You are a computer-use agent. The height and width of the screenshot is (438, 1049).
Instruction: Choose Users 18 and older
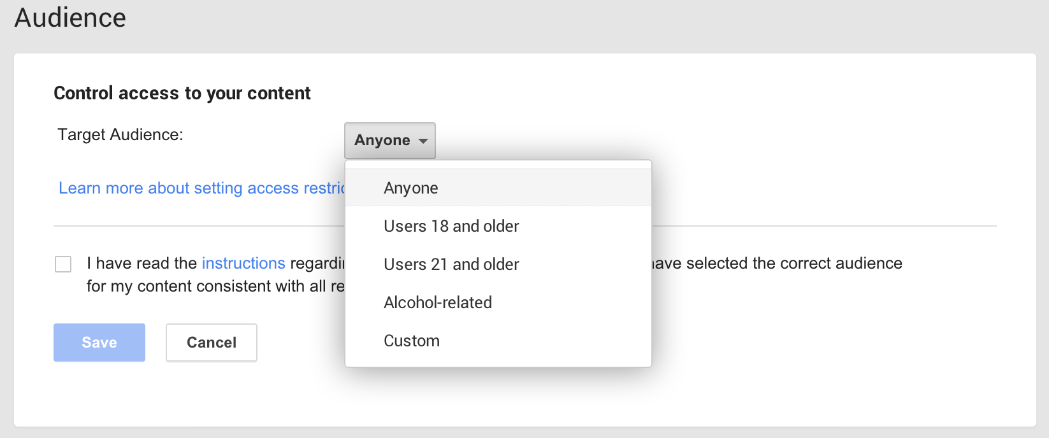click(x=451, y=227)
